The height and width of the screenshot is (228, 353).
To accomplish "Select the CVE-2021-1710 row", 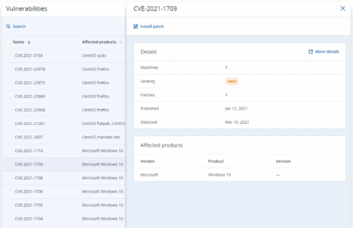I will 64,151.
